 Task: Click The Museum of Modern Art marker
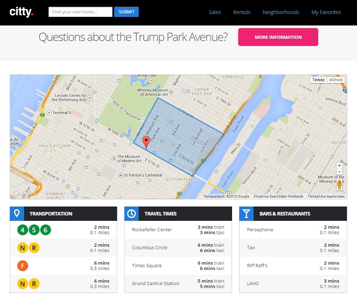point(114,159)
